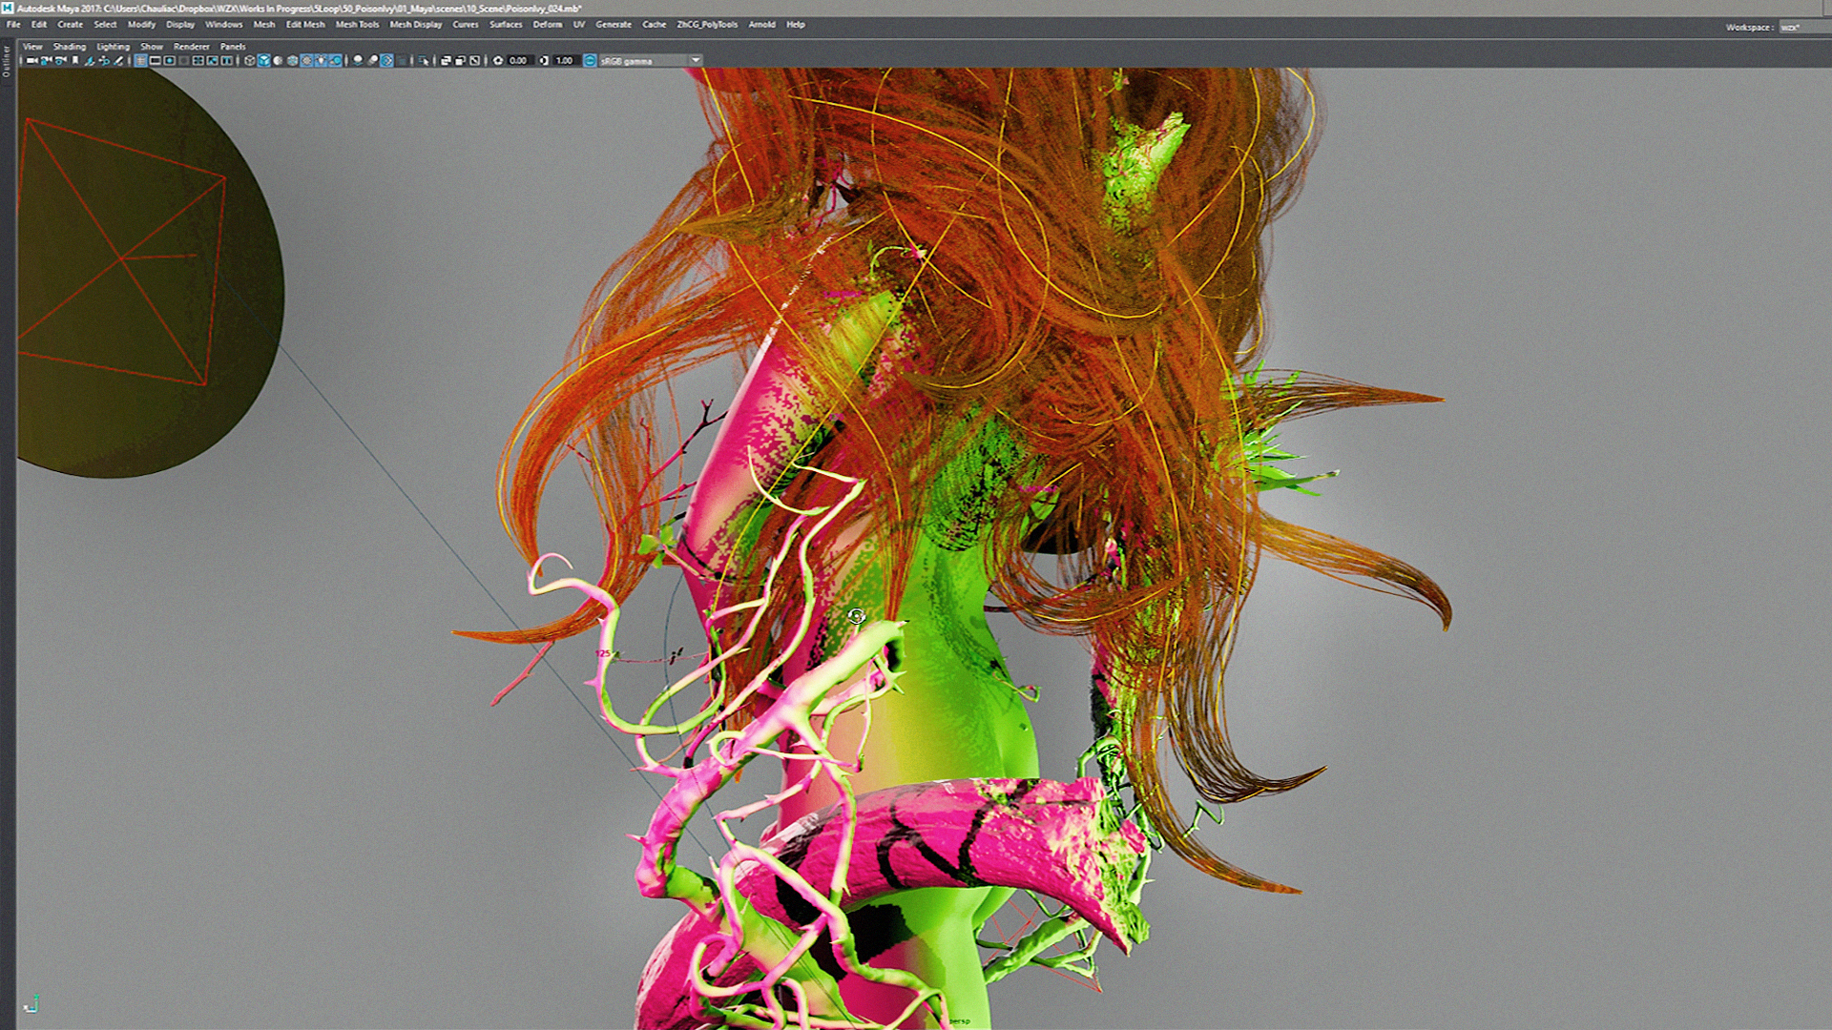This screenshot has width=1832, height=1030.
Task: Open the panel Lighting menu
Action: (113, 47)
